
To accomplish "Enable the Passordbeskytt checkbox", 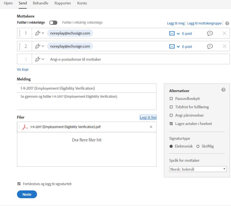I will [171, 99].
